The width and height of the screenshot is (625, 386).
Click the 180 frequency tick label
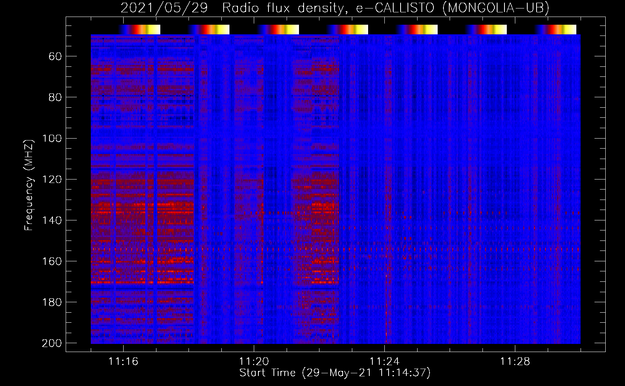click(x=52, y=302)
